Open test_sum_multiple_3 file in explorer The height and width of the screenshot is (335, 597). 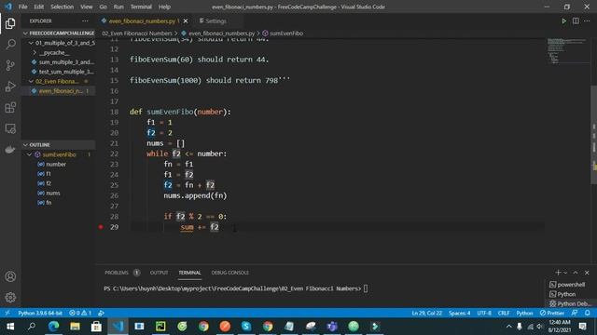[58, 72]
